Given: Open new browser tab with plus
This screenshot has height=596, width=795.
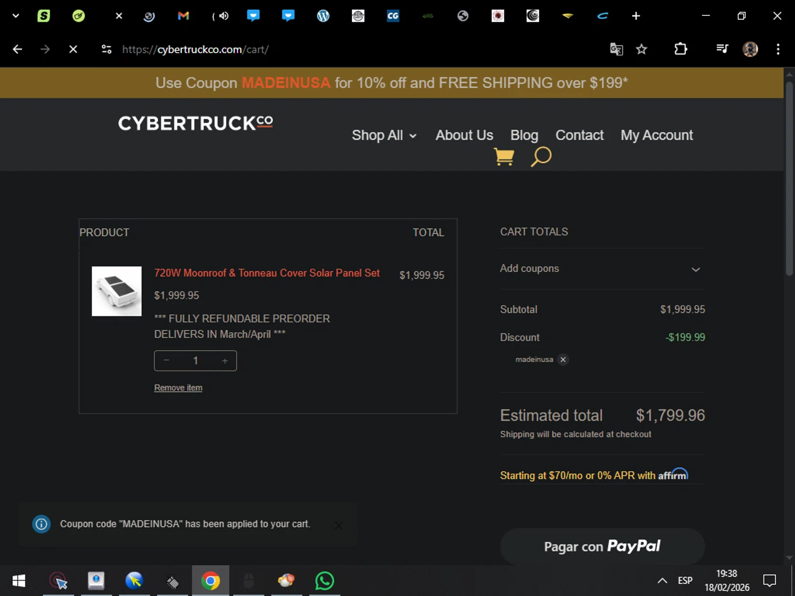Looking at the screenshot, I should [x=636, y=16].
